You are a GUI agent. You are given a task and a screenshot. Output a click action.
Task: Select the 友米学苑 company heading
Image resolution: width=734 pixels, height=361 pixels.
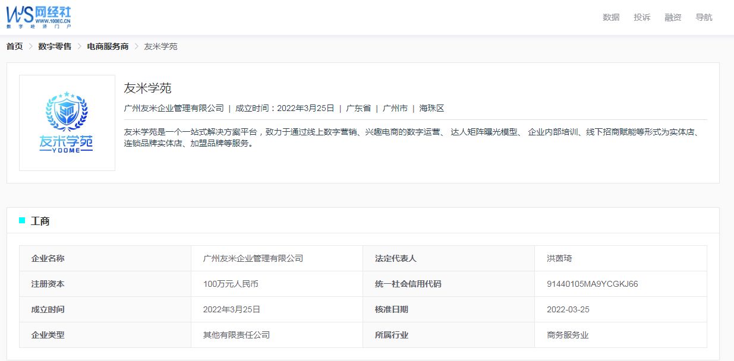click(x=147, y=88)
